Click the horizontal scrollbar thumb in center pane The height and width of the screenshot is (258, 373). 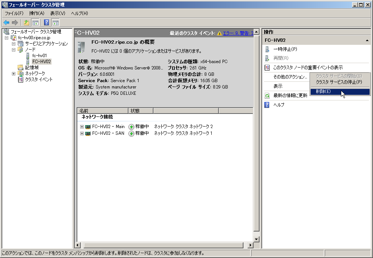(164, 245)
